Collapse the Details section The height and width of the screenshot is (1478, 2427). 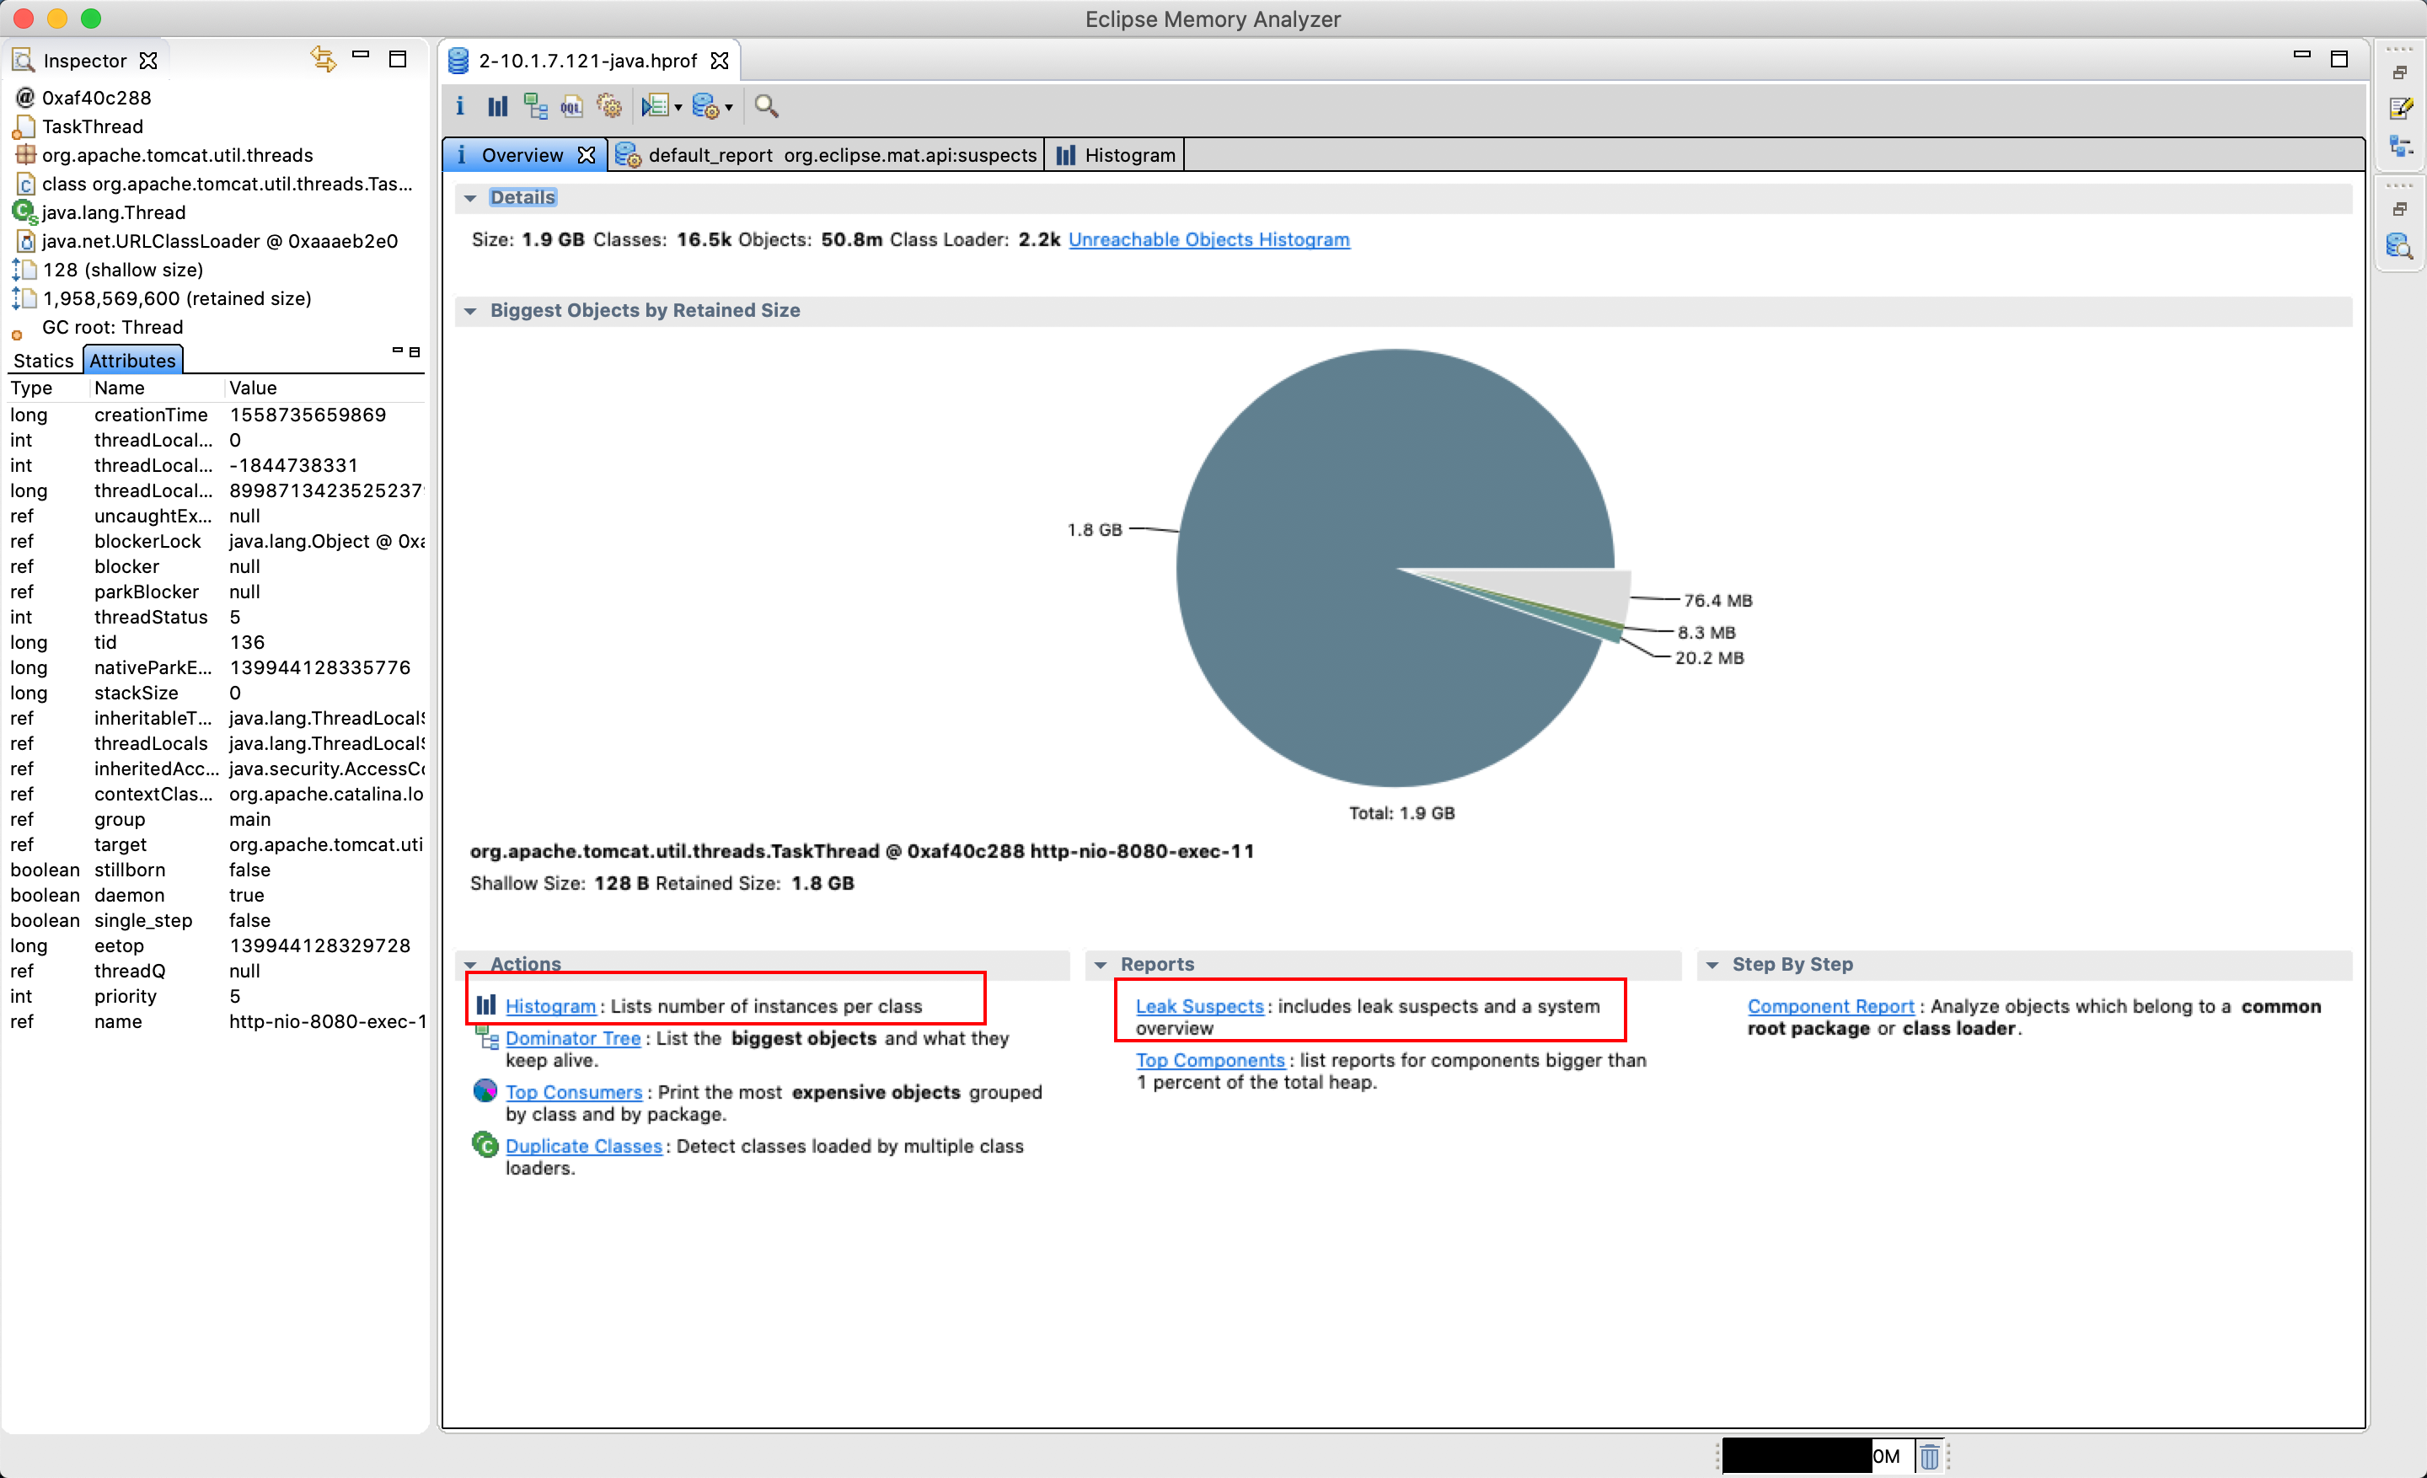(x=471, y=198)
